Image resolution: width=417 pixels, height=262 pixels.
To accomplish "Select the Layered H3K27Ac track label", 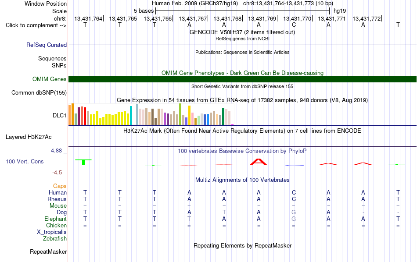I will click(29, 137).
